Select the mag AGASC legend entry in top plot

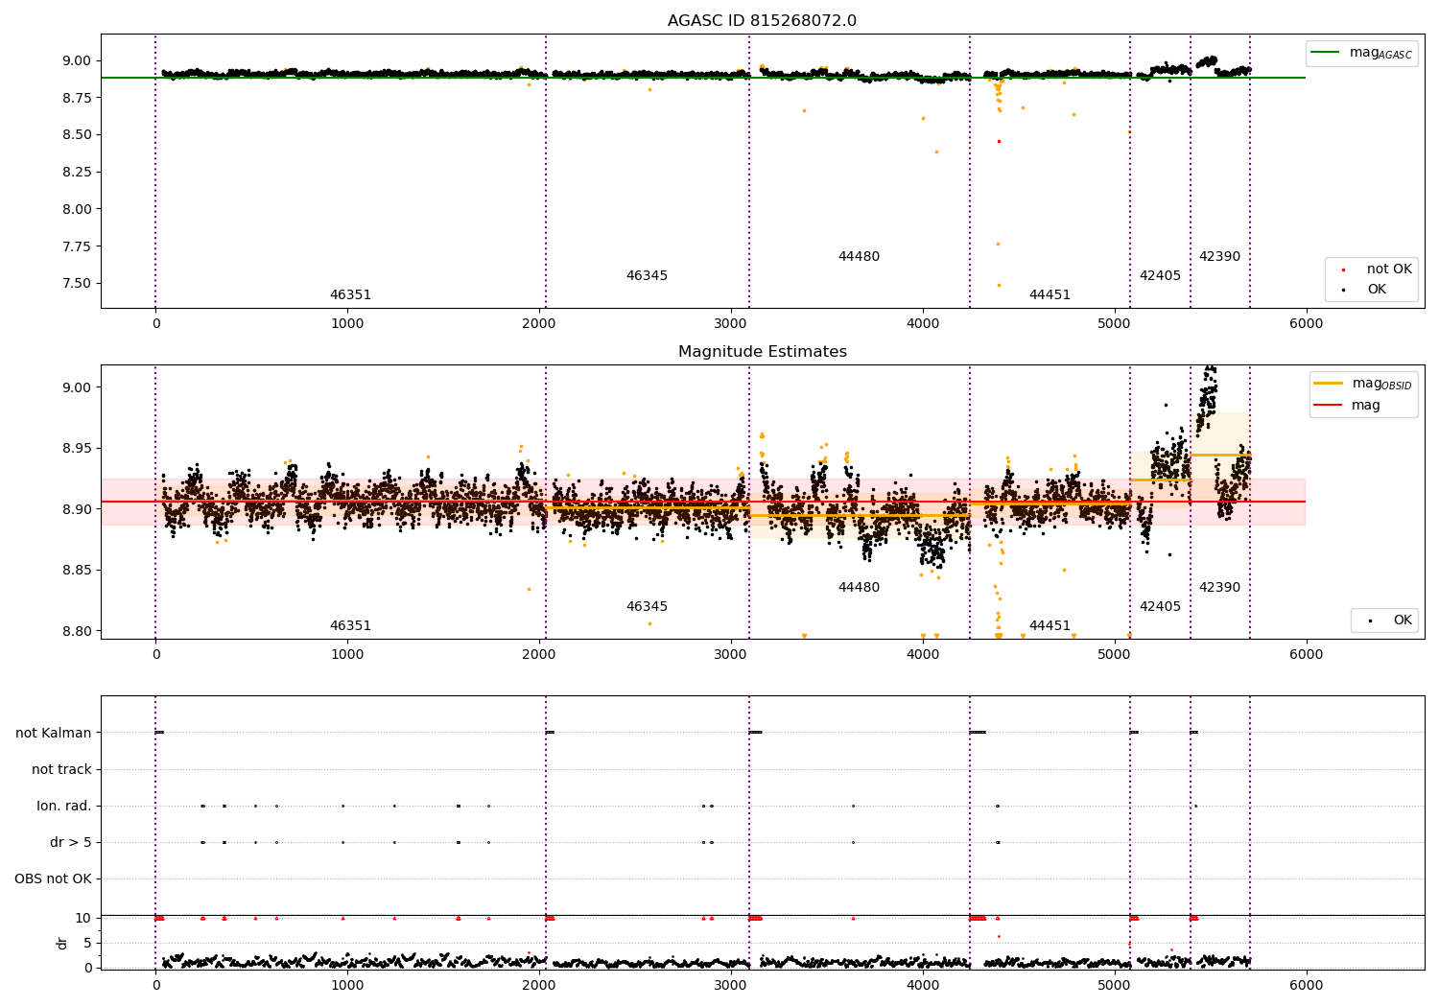(x=1362, y=53)
